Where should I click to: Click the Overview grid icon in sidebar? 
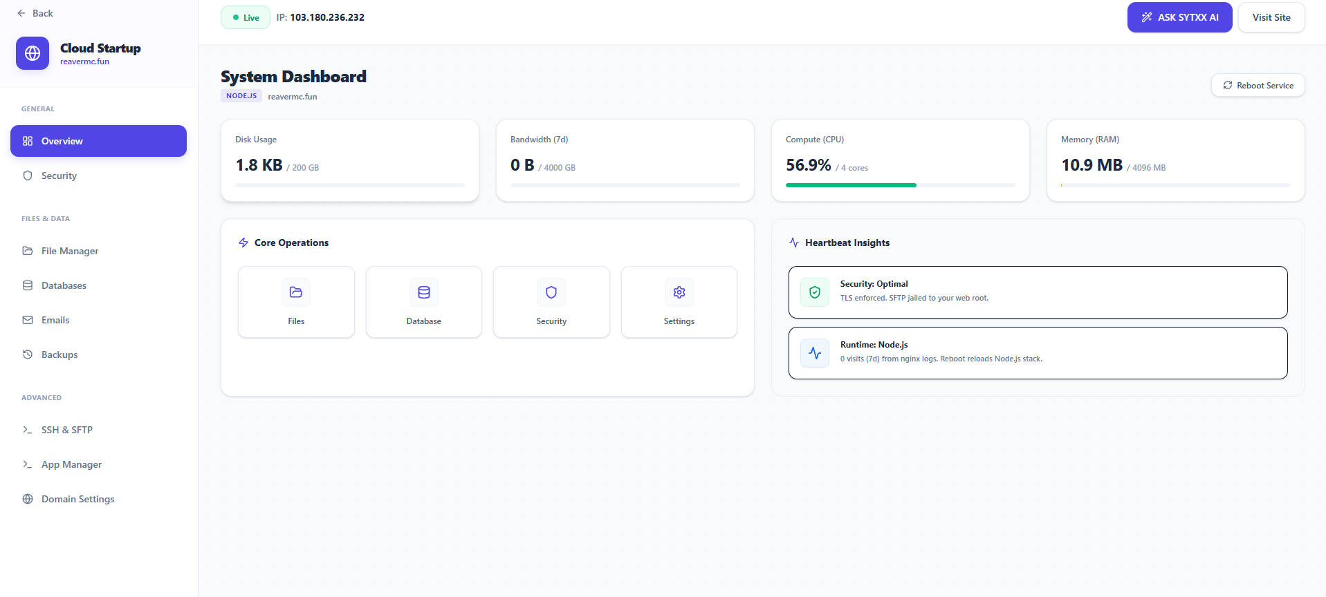point(28,141)
